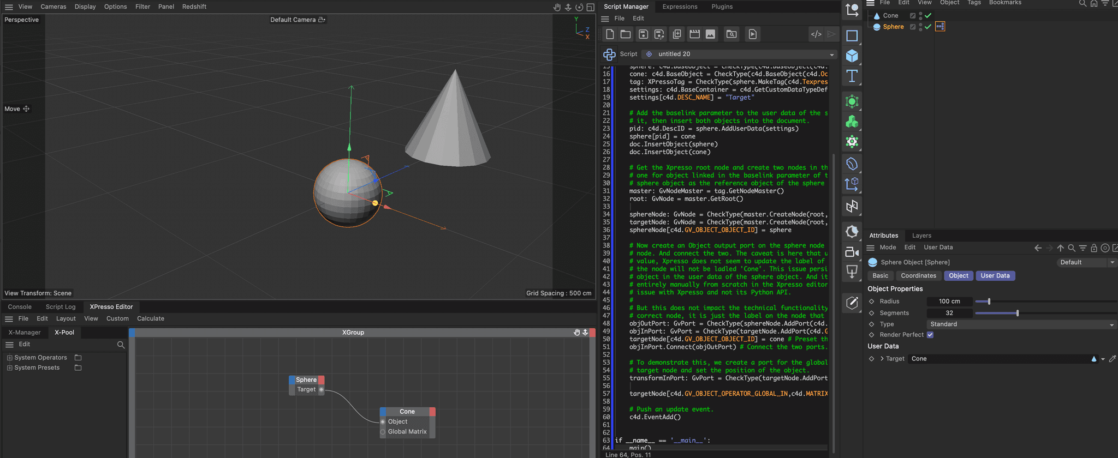Open the X-Manager tab

coord(25,333)
